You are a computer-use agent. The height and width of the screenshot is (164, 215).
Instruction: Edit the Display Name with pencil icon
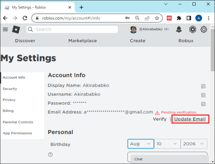[203, 86]
